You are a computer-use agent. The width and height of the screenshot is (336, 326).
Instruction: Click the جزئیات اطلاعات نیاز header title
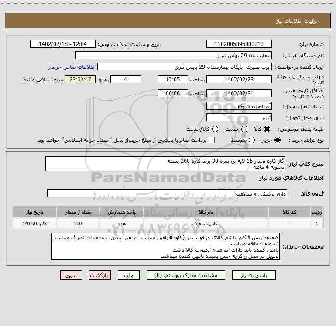[x=297, y=21]
